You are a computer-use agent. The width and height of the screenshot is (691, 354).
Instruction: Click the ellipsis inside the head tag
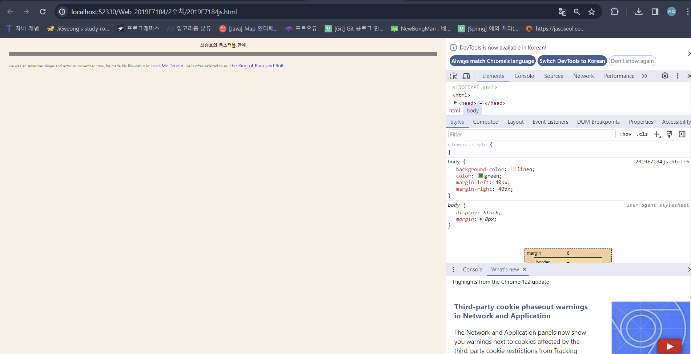(x=480, y=103)
